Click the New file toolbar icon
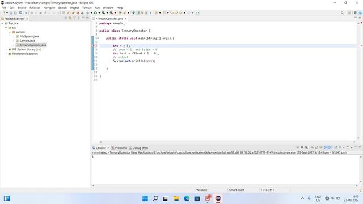 [3, 13]
